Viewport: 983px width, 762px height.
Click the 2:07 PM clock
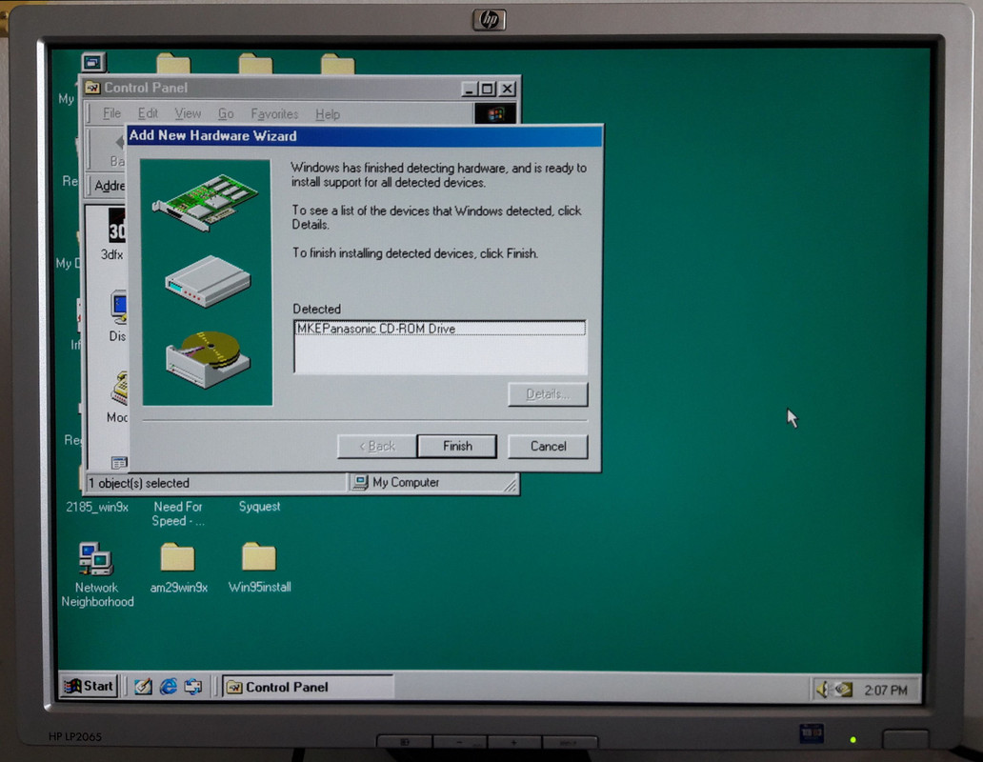tap(885, 690)
